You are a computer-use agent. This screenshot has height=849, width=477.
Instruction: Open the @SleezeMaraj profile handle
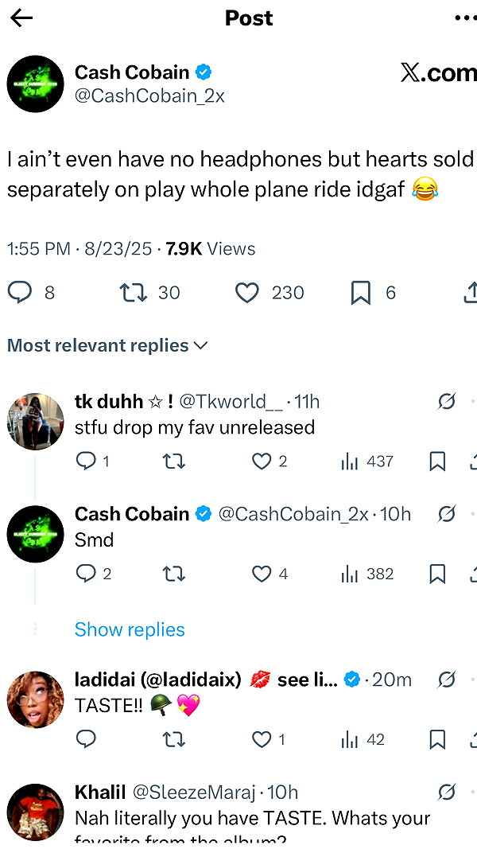[194, 793]
